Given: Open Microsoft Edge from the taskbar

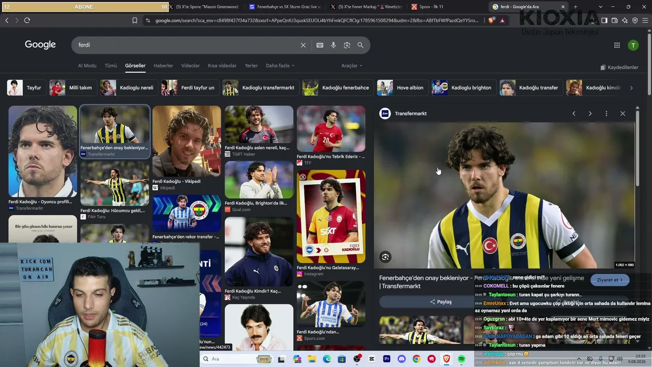Looking at the screenshot, I should pos(327,359).
